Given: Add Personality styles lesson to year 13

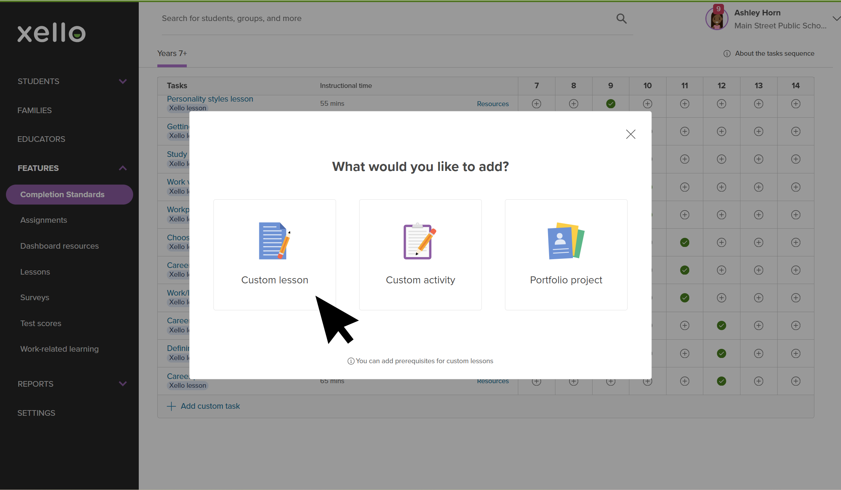Looking at the screenshot, I should (759, 104).
